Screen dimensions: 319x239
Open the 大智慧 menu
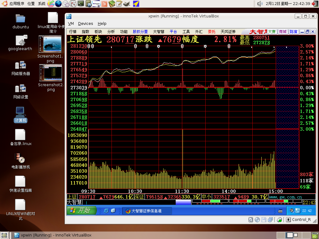pyautogui.click(x=159, y=31)
